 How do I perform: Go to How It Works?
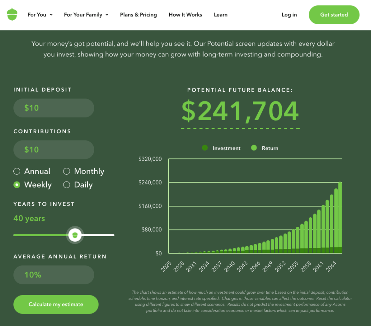pyautogui.click(x=185, y=15)
